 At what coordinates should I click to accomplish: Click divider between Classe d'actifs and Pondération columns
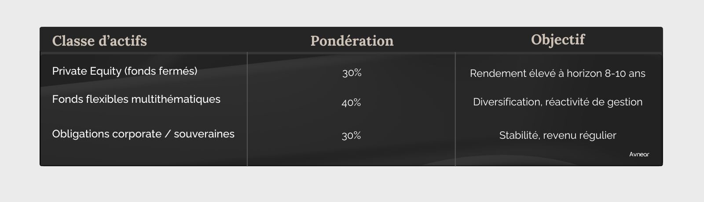tap(247, 109)
